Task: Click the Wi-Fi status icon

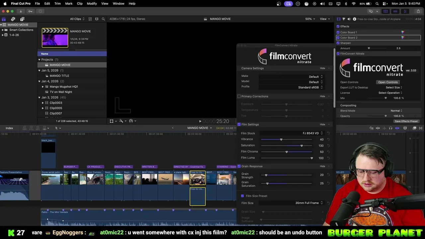Action: pos(354,4)
